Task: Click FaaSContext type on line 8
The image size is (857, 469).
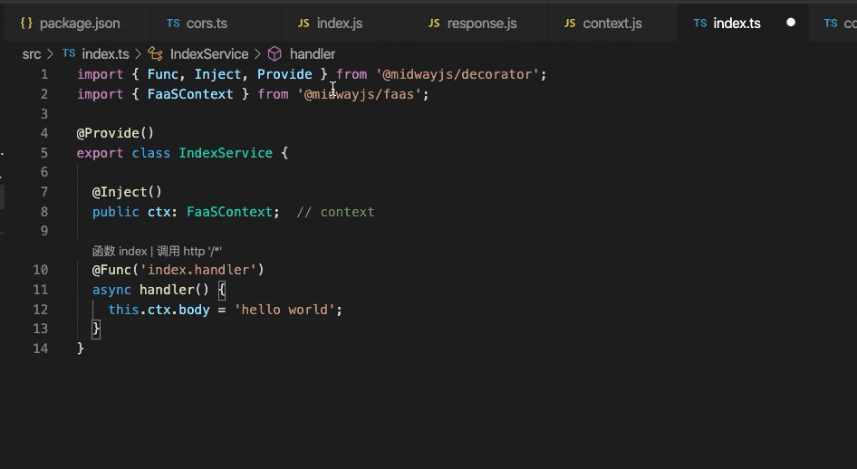Action: (x=229, y=212)
